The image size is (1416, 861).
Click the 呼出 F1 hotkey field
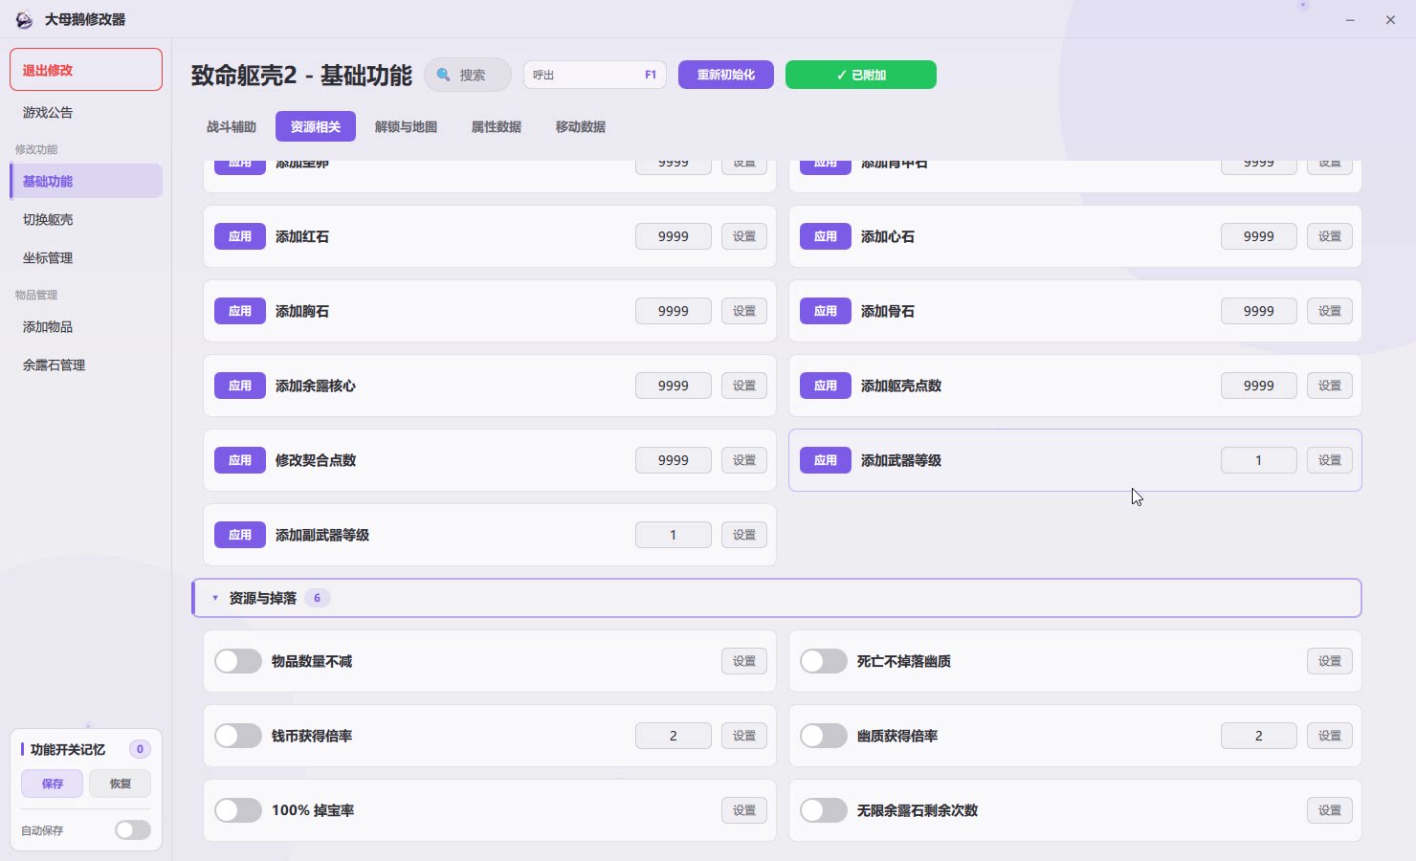click(x=595, y=75)
